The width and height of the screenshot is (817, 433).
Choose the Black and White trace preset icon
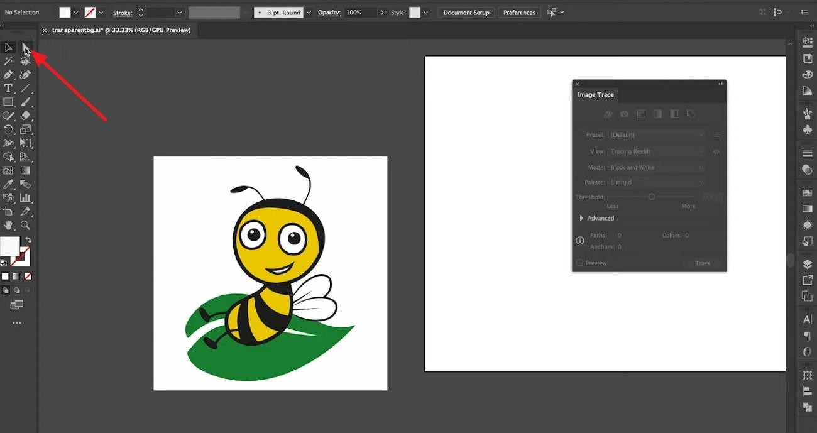(x=674, y=114)
